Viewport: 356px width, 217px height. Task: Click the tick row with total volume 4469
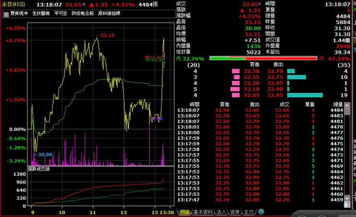click(260, 166)
